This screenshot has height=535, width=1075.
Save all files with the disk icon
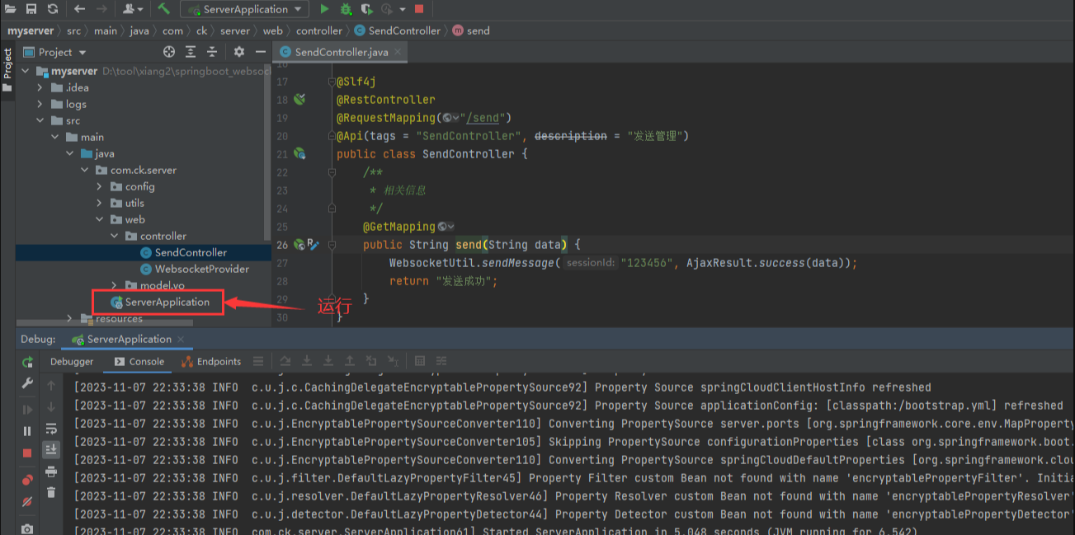pyautogui.click(x=31, y=9)
